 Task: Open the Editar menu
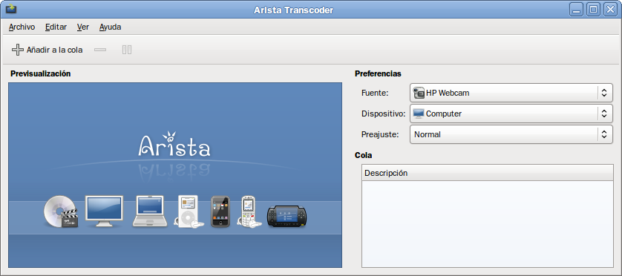tap(56, 27)
